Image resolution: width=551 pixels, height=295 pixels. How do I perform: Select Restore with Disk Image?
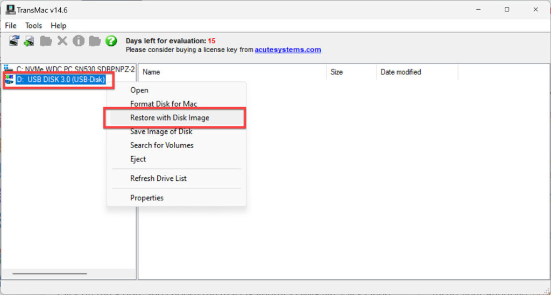click(176, 118)
